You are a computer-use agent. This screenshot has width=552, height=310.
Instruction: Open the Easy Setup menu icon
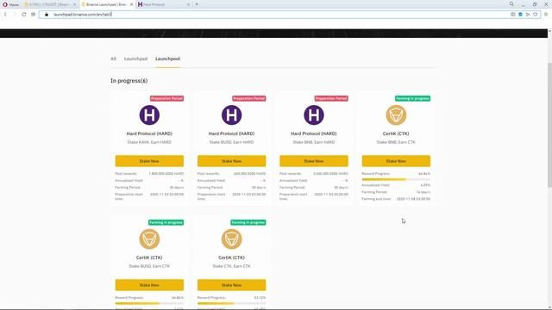click(546, 15)
